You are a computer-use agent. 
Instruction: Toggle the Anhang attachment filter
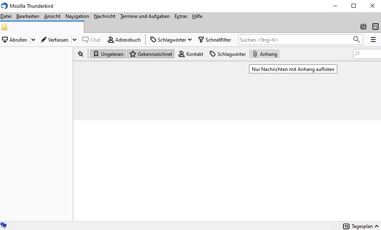(264, 54)
